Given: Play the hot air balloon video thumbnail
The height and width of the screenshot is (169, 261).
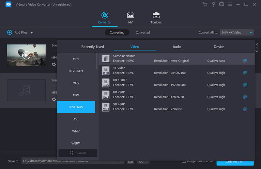Looking at the screenshot, I should [26, 55].
